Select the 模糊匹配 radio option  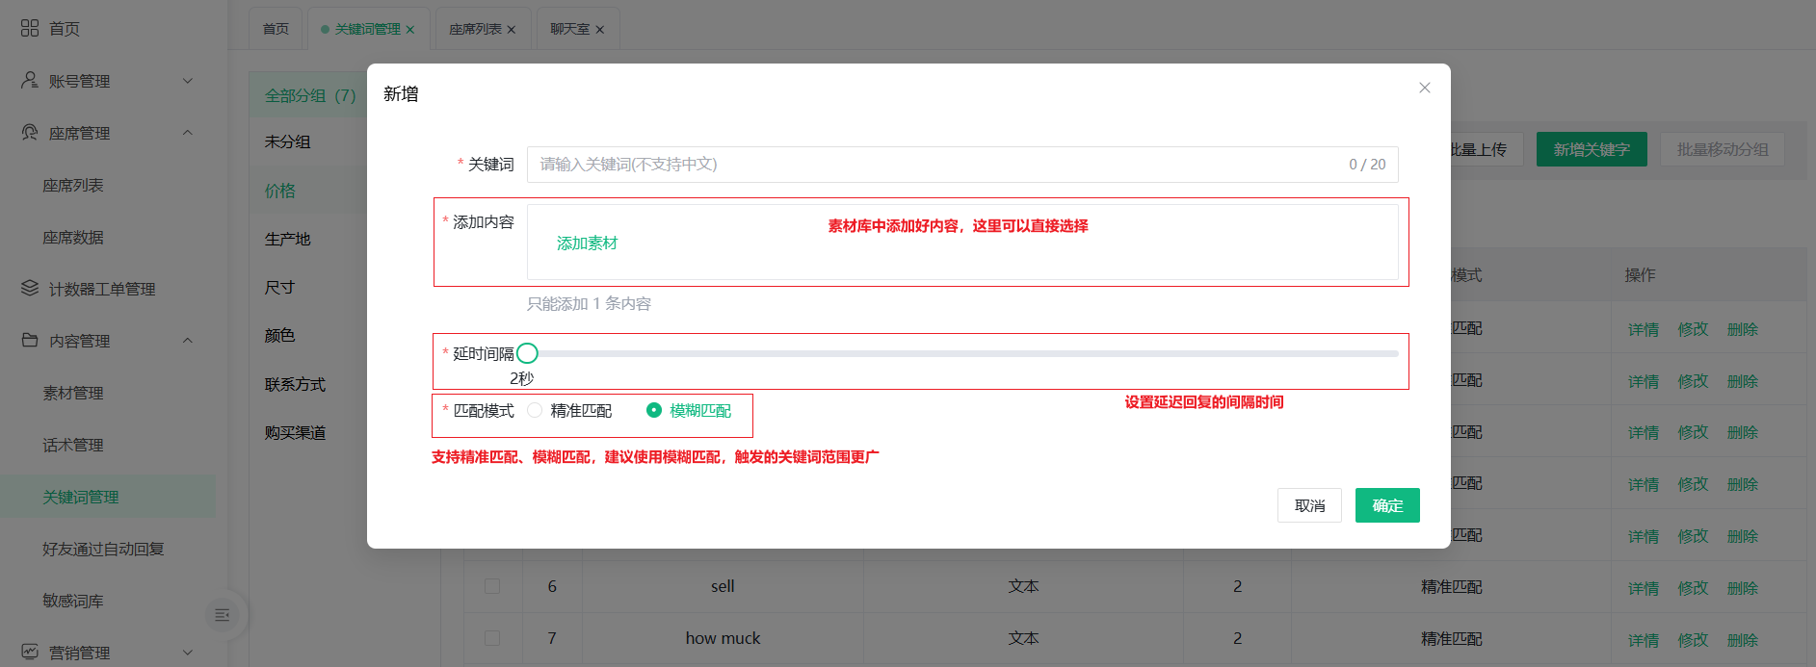click(654, 410)
